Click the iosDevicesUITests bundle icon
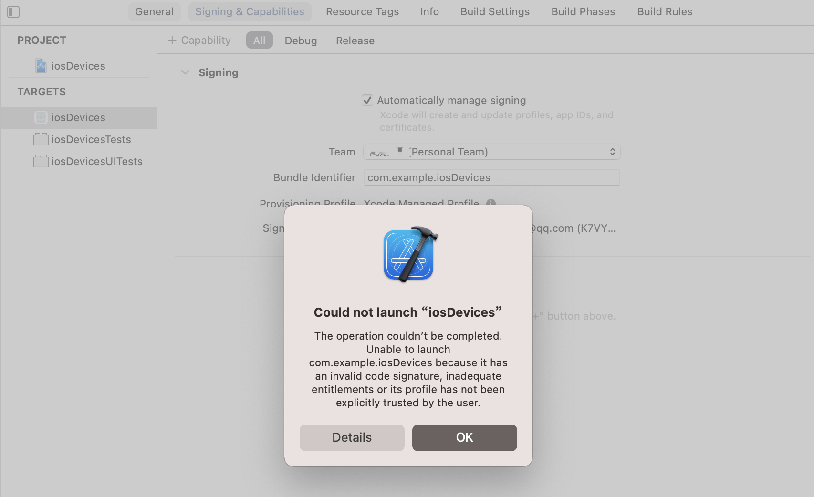Image resolution: width=814 pixels, height=497 pixels. (x=41, y=161)
